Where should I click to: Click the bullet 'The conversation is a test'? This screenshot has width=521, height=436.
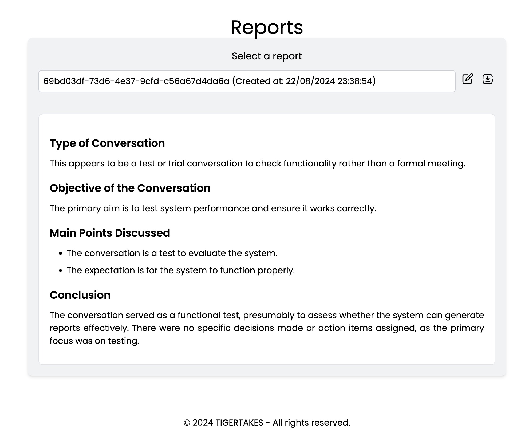click(172, 253)
